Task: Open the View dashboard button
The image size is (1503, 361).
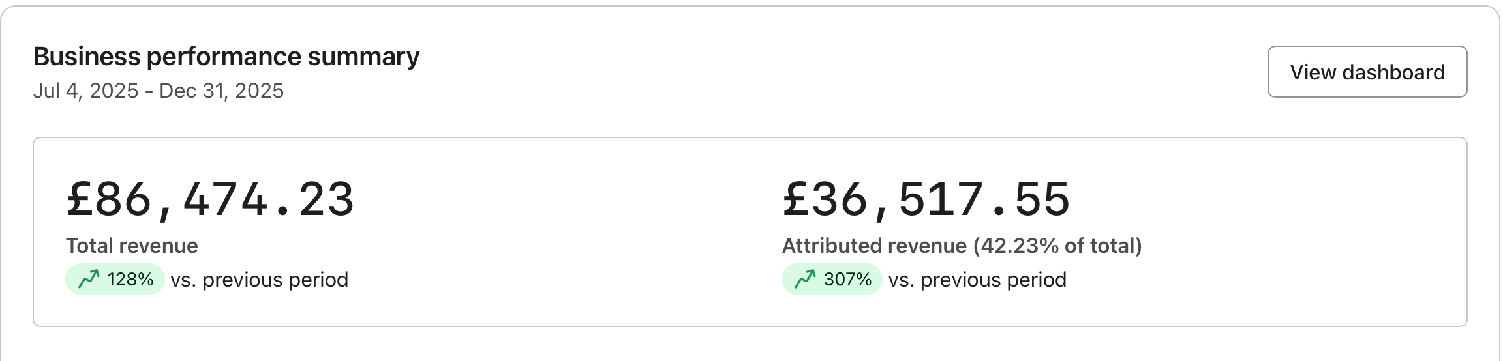Action: (1367, 72)
